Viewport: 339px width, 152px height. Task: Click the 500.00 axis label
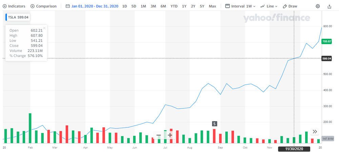pos(327,74)
